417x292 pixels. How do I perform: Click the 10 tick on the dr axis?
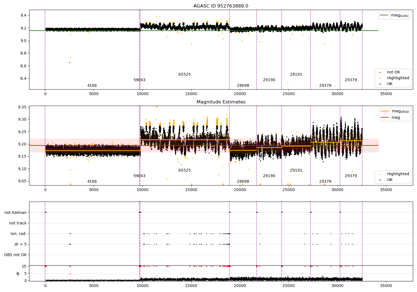[x=24, y=266]
